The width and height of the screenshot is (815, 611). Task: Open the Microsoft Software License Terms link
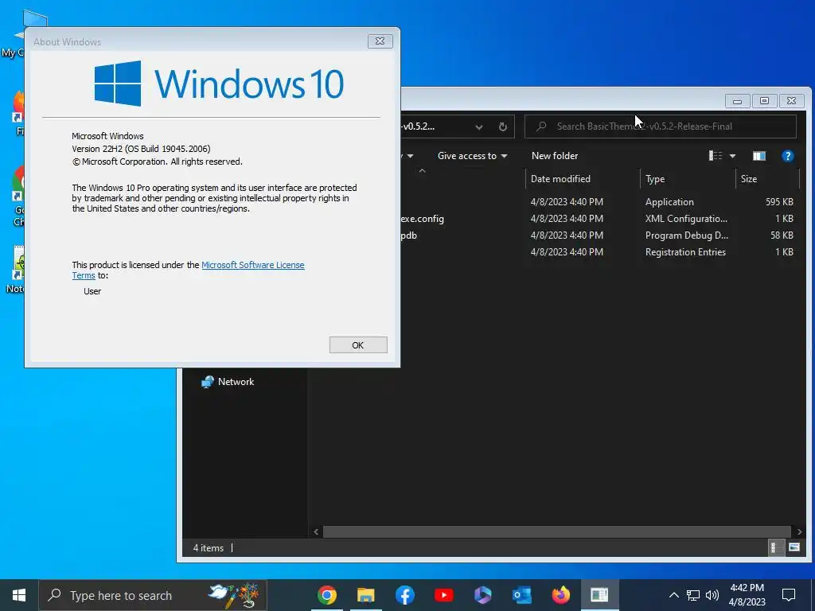coord(252,265)
